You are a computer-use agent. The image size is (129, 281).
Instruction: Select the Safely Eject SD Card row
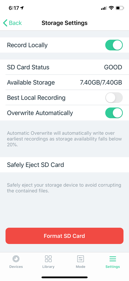[64, 165]
